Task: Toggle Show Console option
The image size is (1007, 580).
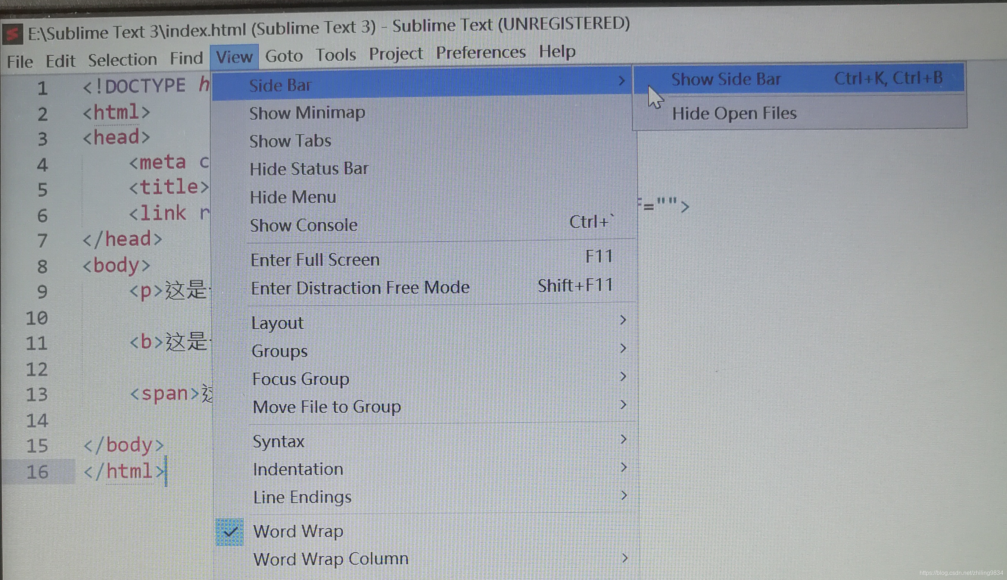Action: [x=424, y=225]
